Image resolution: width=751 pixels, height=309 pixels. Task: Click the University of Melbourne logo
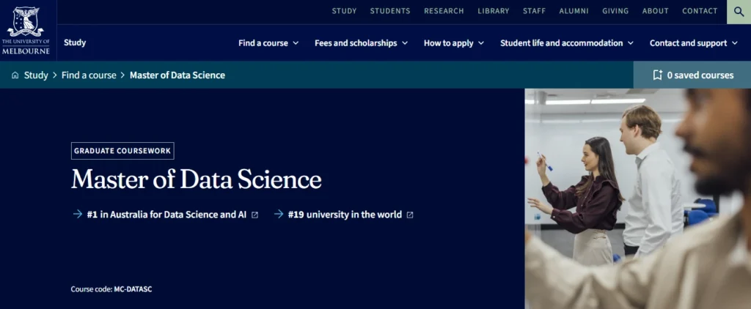(29, 30)
